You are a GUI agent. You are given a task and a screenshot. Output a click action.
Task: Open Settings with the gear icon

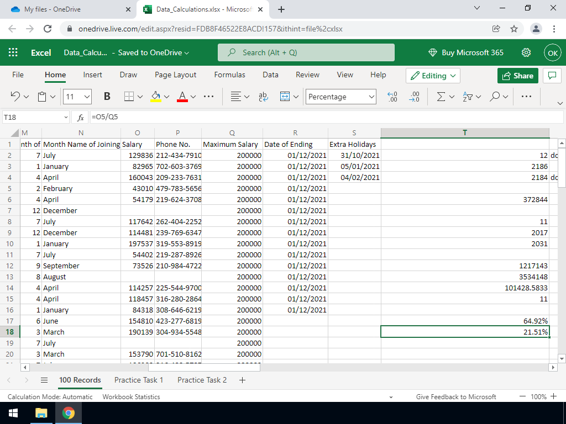click(527, 52)
